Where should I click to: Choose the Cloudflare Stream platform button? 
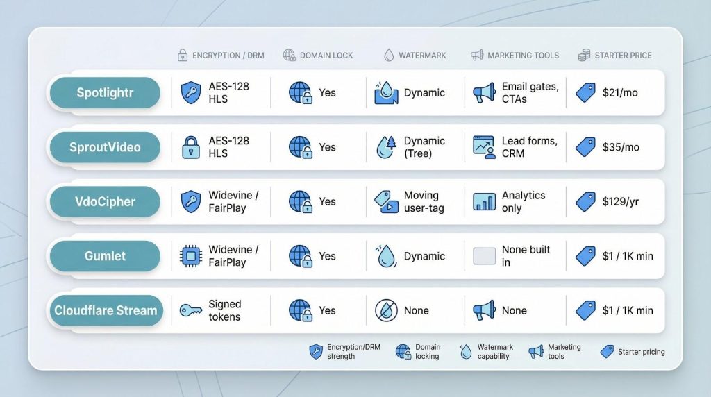[106, 310]
